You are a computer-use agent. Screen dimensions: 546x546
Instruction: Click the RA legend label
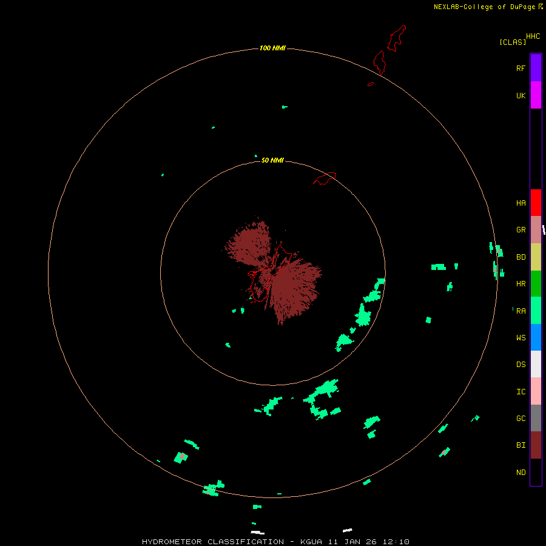pos(521,311)
